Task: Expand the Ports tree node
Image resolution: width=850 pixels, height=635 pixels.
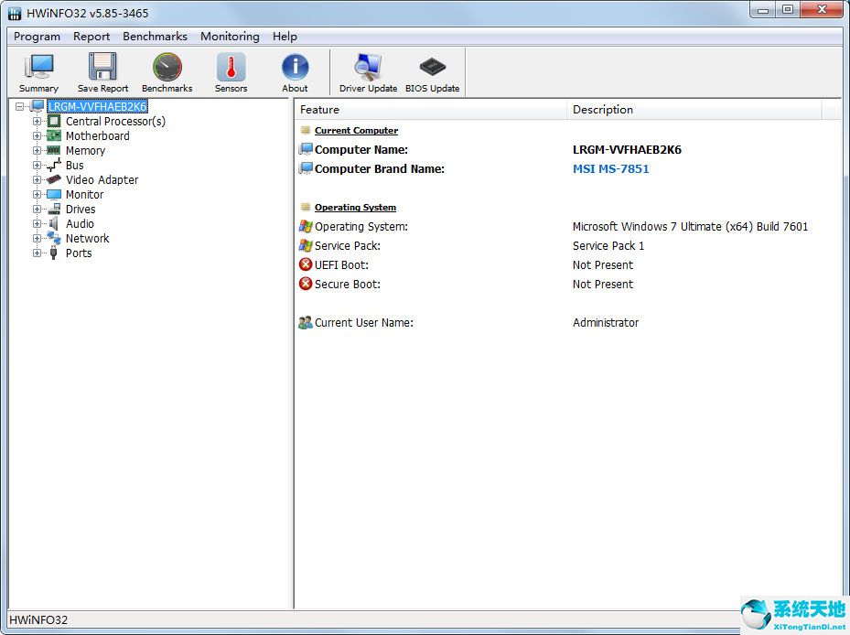Action: click(37, 253)
